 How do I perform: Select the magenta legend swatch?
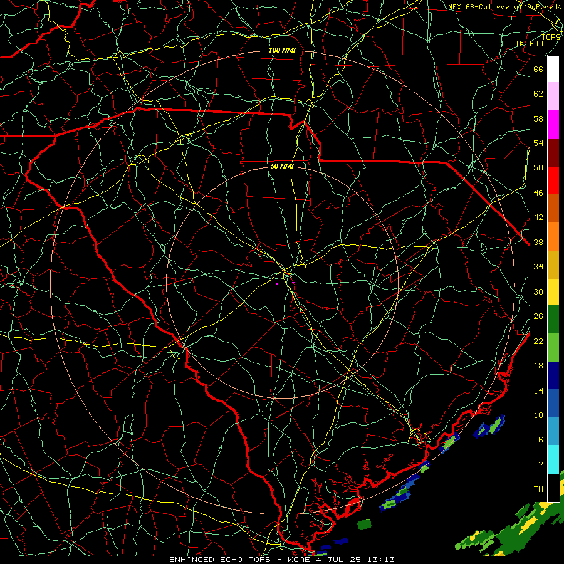tap(553, 125)
